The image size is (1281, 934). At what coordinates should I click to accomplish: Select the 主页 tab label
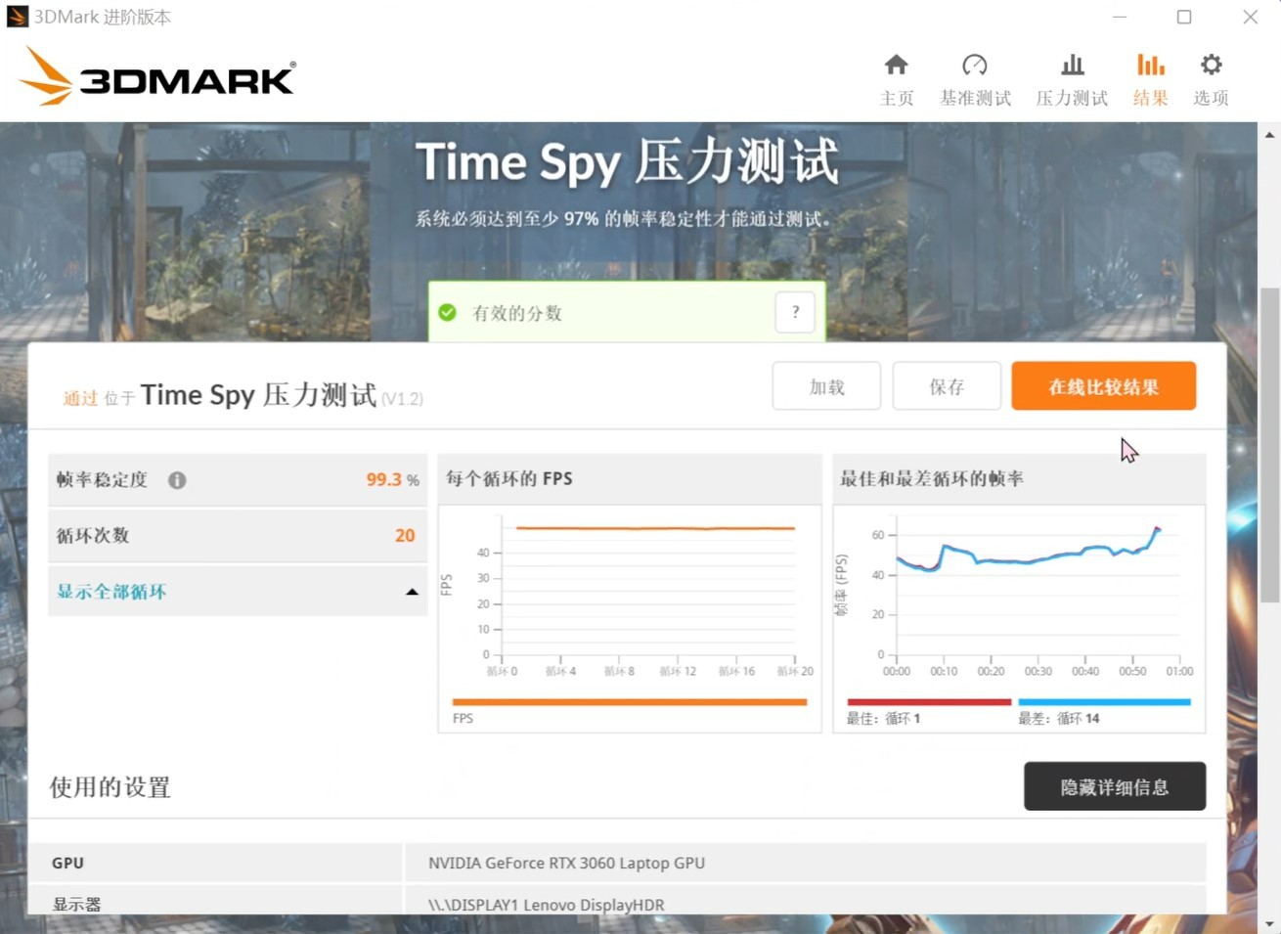coord(897,98)
